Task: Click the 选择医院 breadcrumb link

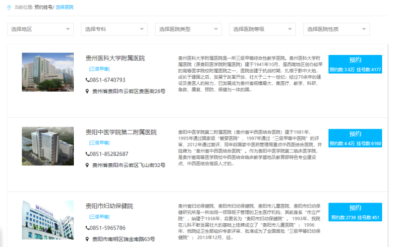Action: pos(64,7)
